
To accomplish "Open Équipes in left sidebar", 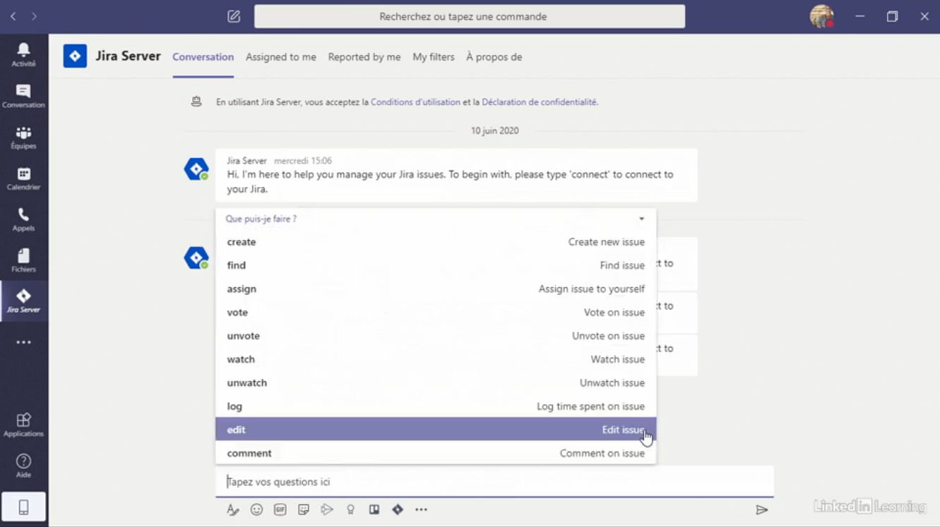I will pos(23,137).
